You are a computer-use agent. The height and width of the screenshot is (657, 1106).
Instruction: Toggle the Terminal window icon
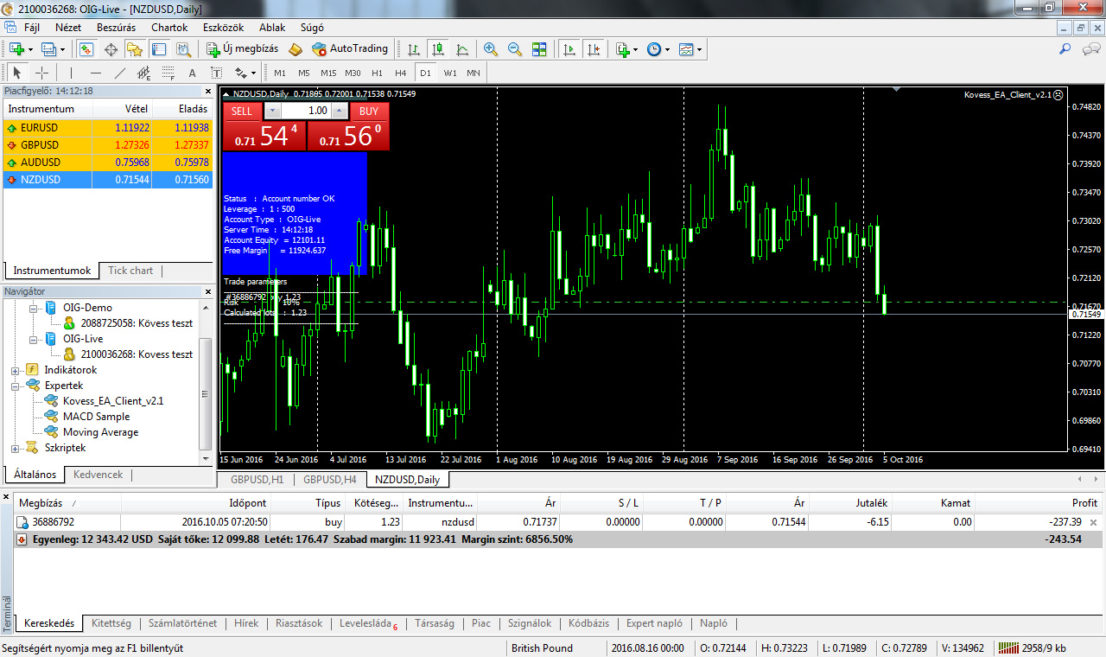click(x=159, y=49)
